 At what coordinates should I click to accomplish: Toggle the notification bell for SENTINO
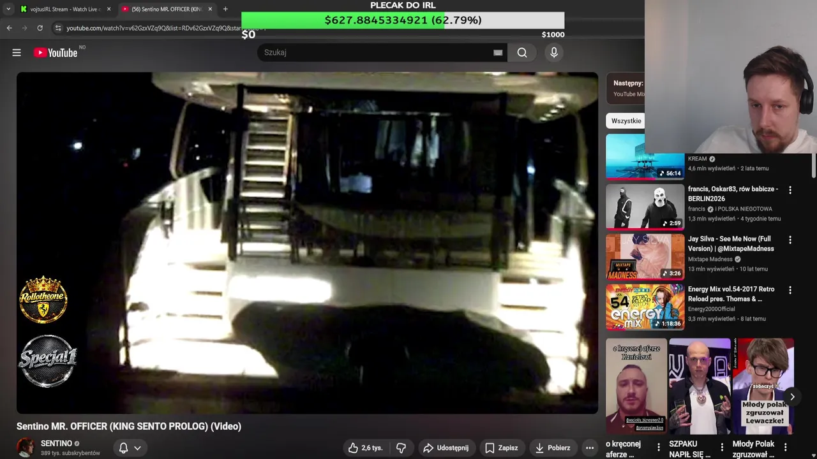(123, 448)
